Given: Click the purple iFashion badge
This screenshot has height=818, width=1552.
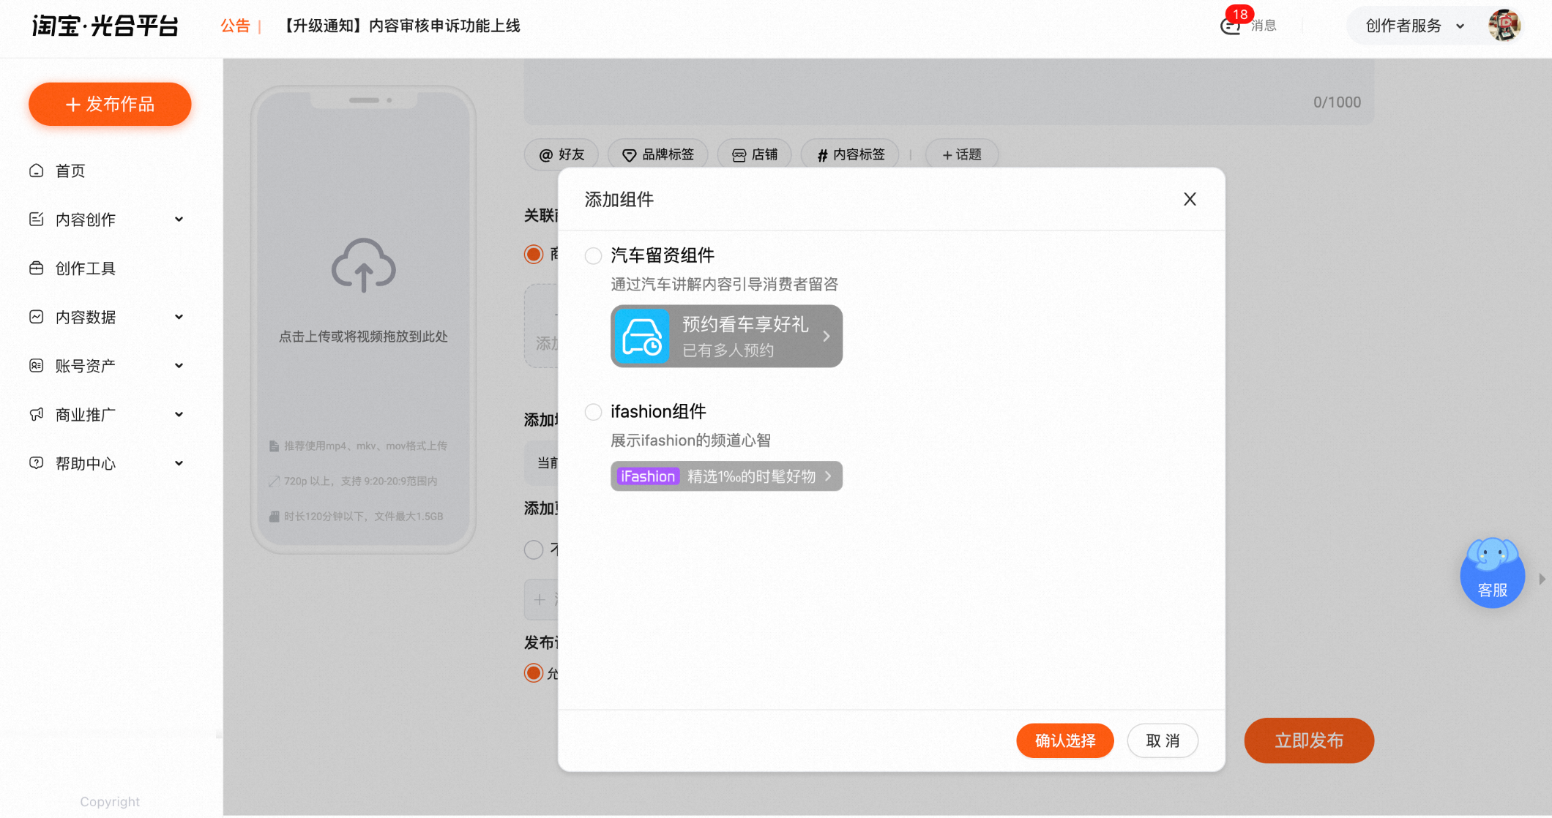Looking at the screenshot, I should 648,476.
